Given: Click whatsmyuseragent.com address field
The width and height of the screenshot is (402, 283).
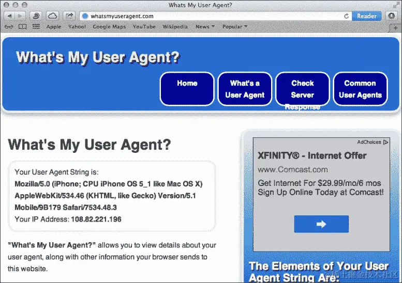Looking at the screenshot, I should click(x=215, y=16).
